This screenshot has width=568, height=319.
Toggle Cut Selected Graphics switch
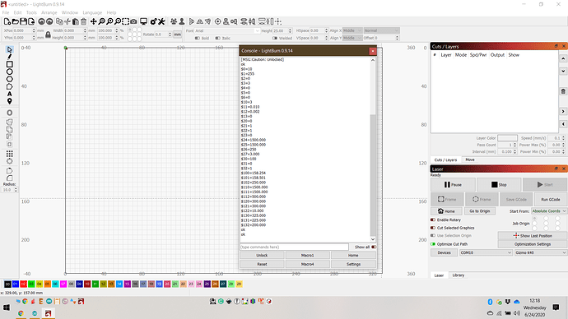pos(433,228)
